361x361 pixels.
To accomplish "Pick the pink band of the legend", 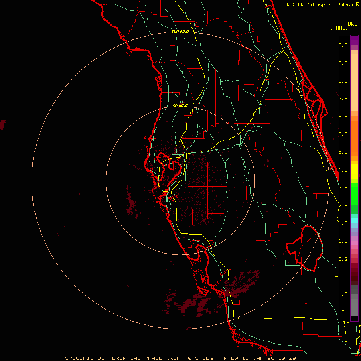I will (354, 243).
